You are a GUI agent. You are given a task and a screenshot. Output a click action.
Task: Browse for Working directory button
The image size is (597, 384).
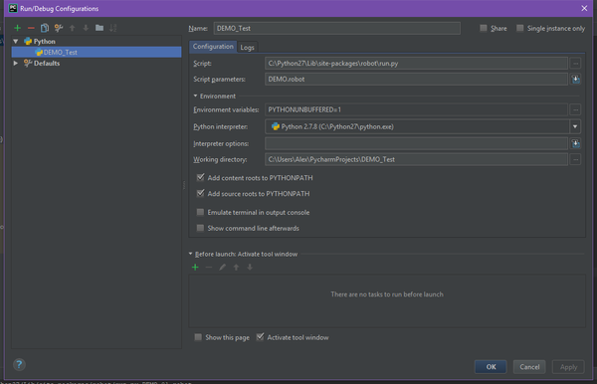click(x=575, y=159)
